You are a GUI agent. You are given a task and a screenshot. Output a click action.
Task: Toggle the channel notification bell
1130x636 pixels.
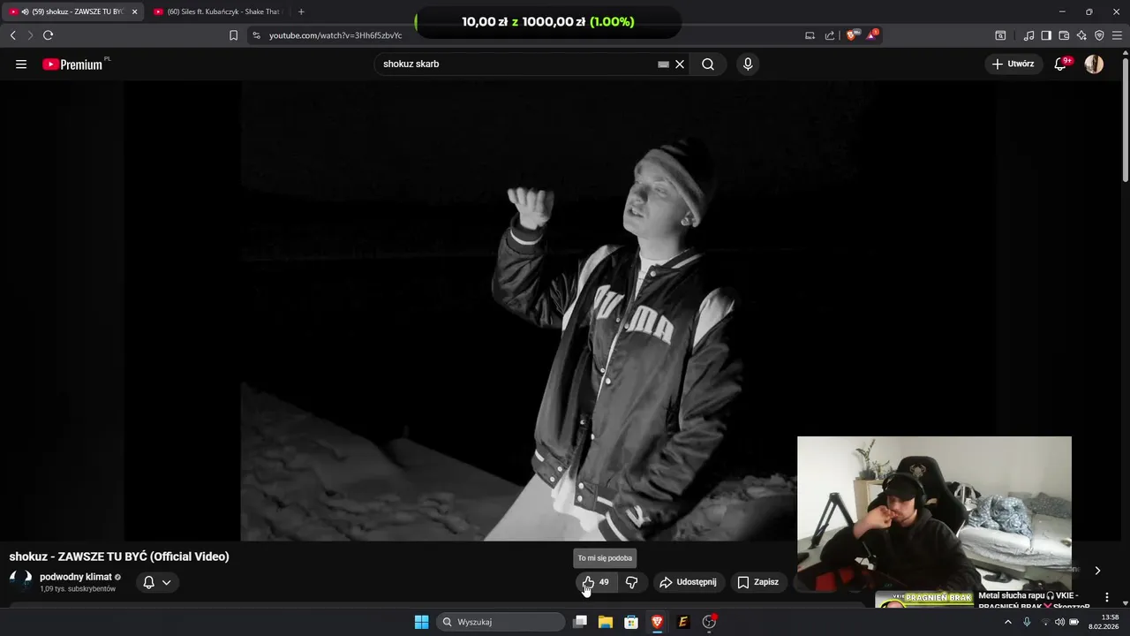(149, 582)
